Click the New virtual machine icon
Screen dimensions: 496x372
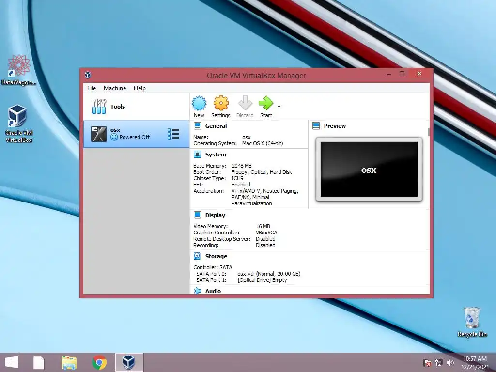point(199,104)
